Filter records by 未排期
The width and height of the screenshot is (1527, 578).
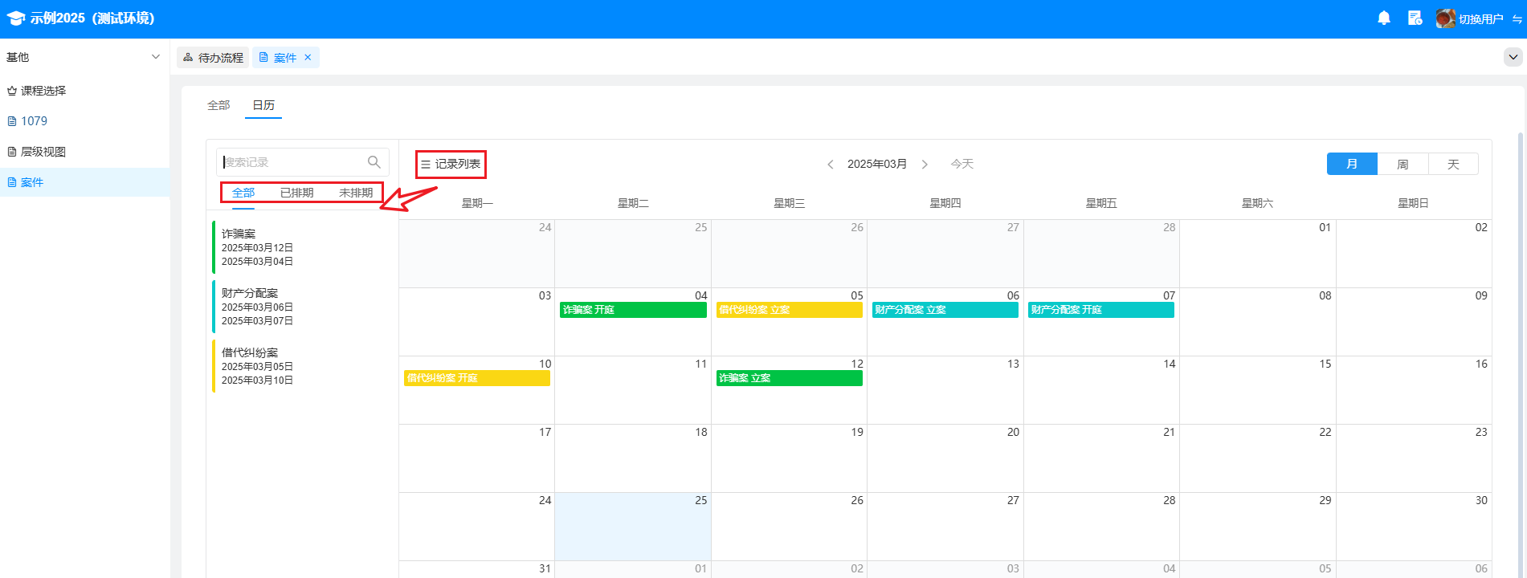[x=356, y=193]
